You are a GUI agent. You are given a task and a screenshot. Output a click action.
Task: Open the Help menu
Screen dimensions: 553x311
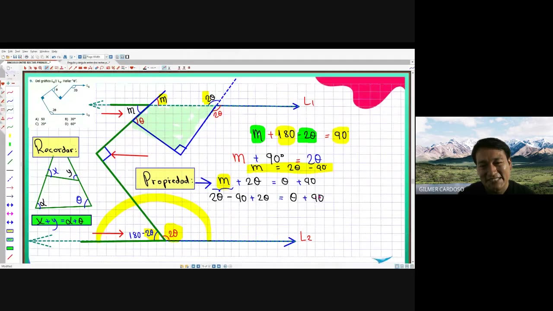(54, 51)
